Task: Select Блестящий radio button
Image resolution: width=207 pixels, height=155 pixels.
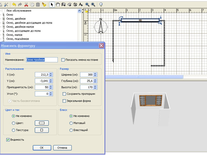Action: pos(71,130)
